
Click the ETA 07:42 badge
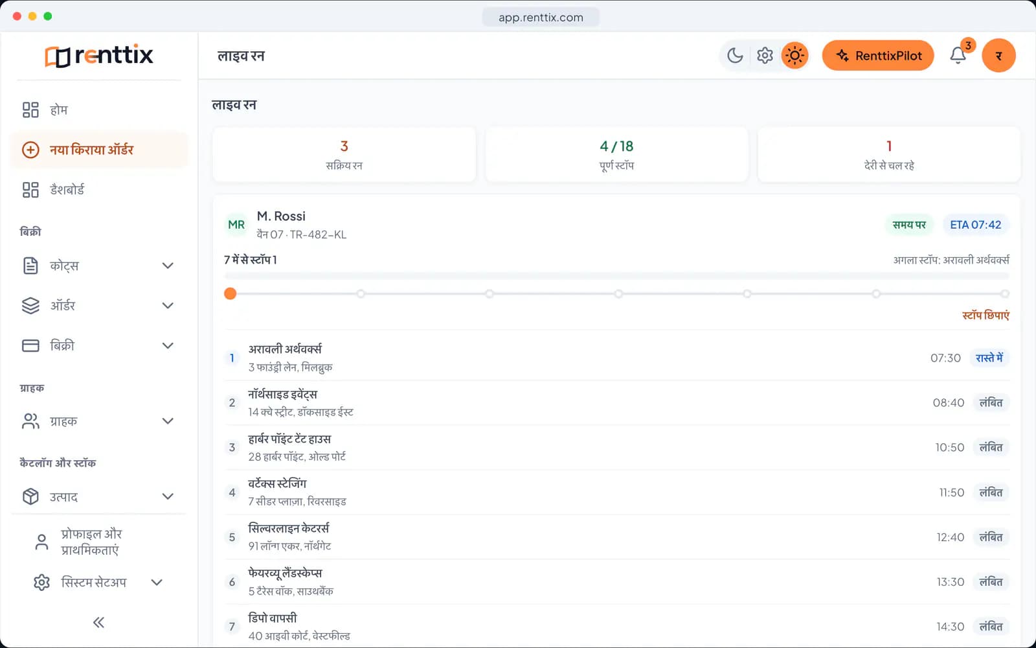click(975, 225)
